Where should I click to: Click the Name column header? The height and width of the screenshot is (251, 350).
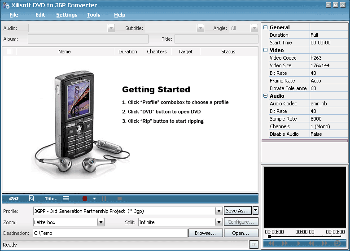pyautogui.click(x=65, y=52)
